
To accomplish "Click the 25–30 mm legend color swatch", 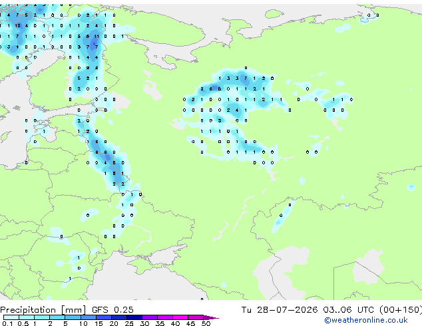I will tap(134, 317).
